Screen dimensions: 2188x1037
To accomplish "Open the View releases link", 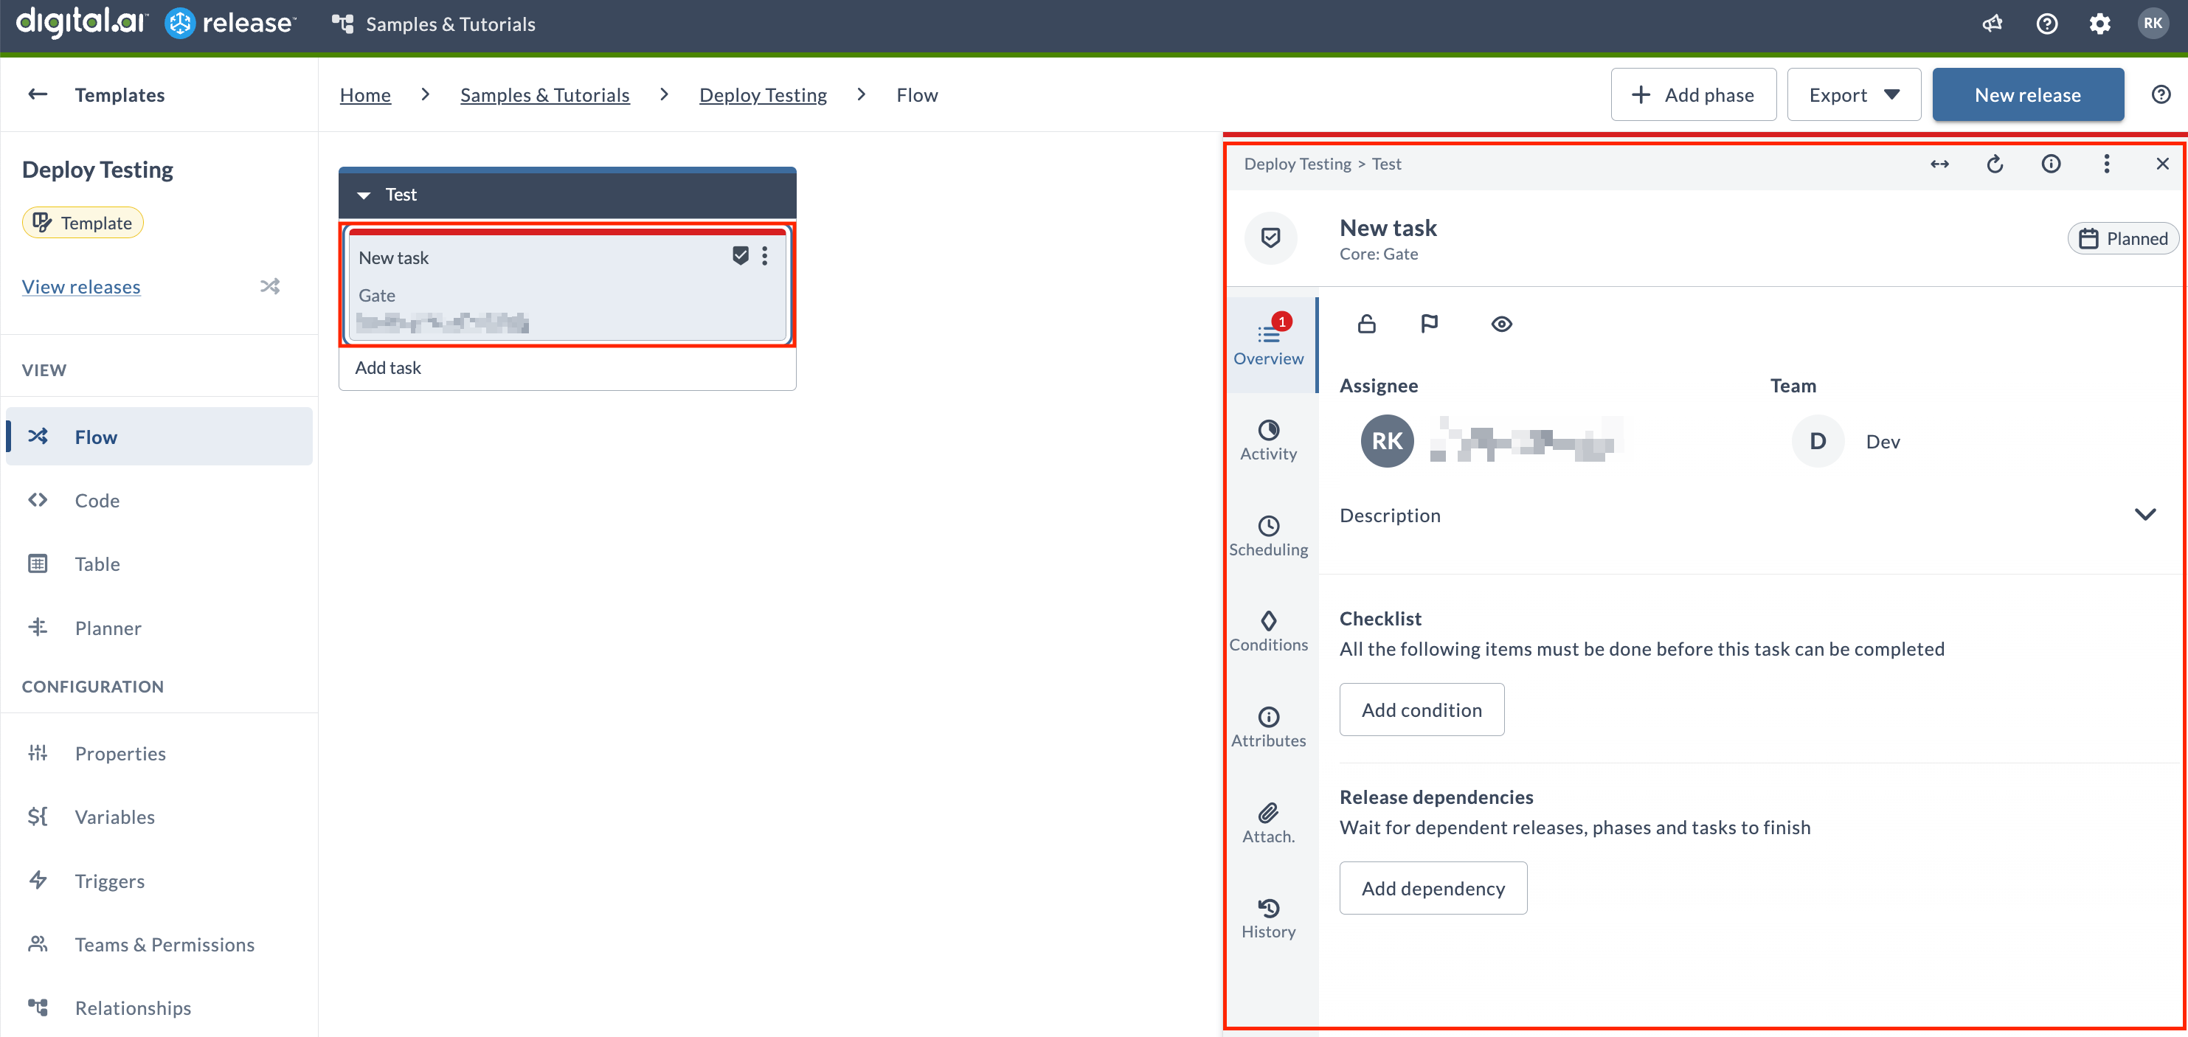I will tap(80, 286).
